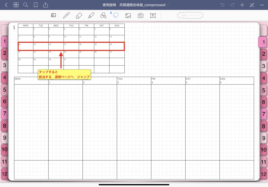Jump to month 10 left tab
The height and width of the screenshot is (187, 268).
4,150
